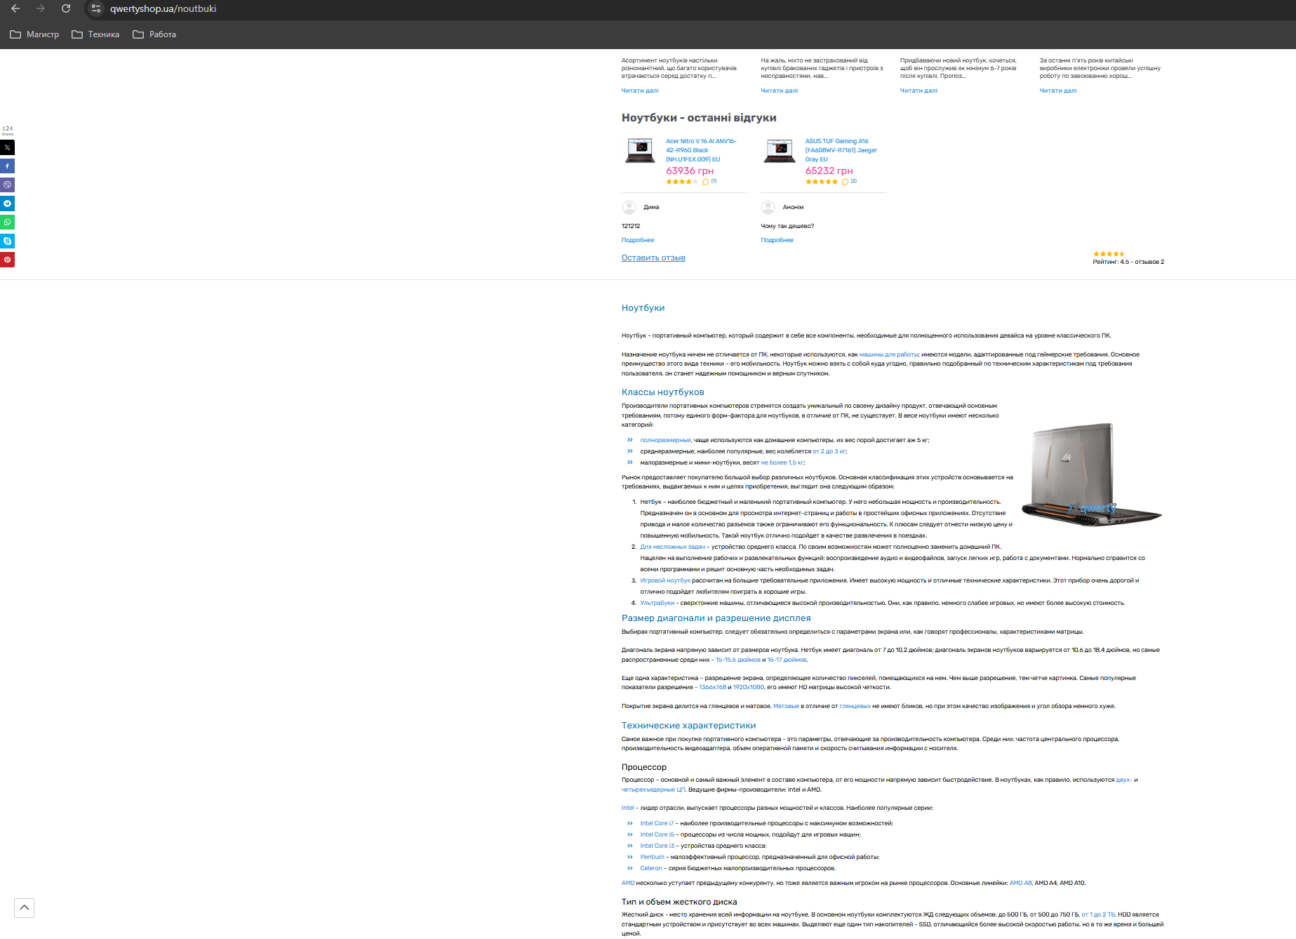
Task: Share page via Pinterest icon
Action: point(7,260)
